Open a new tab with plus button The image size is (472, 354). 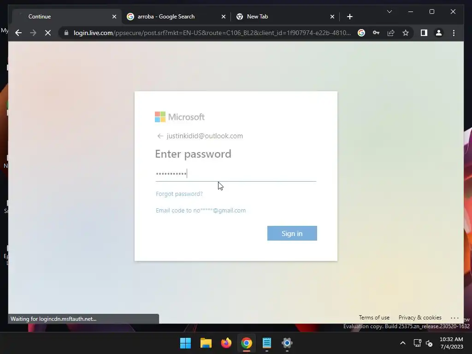click(349, 17)
